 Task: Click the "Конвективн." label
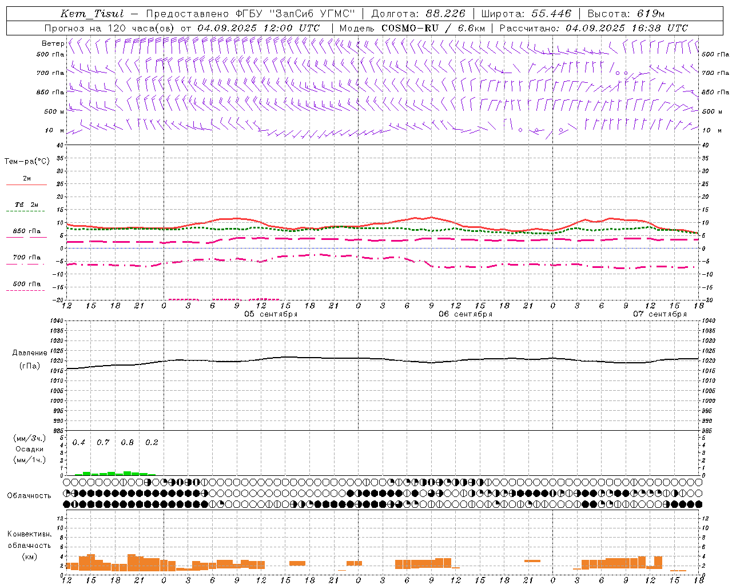click(29, 534)
